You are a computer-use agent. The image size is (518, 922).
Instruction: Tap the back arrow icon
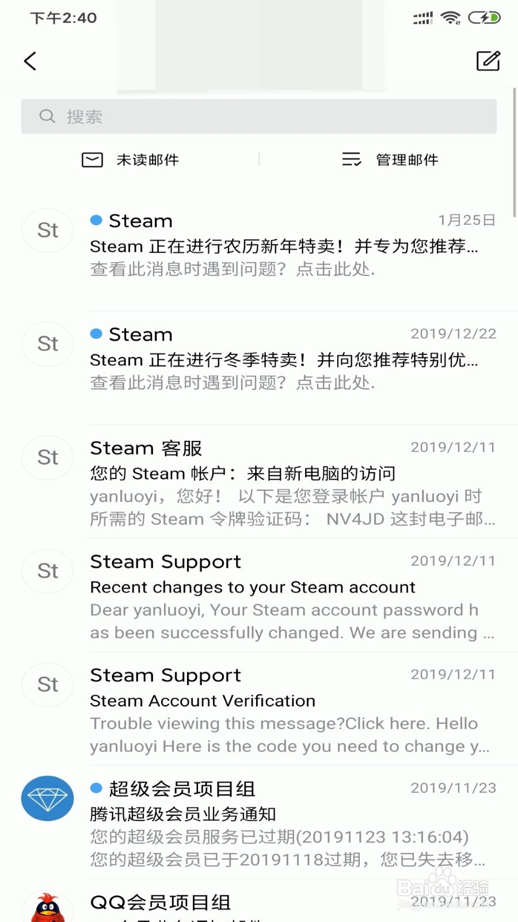click(x=31, y=61)
